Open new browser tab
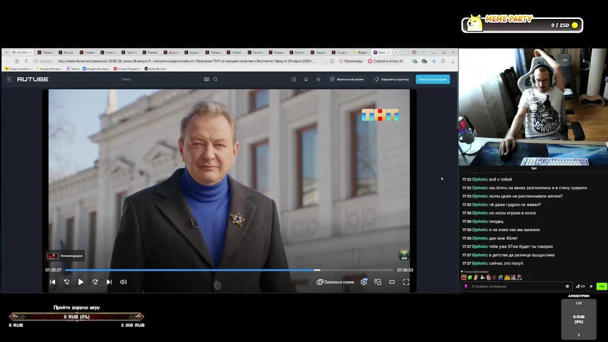 pos(396,52)
